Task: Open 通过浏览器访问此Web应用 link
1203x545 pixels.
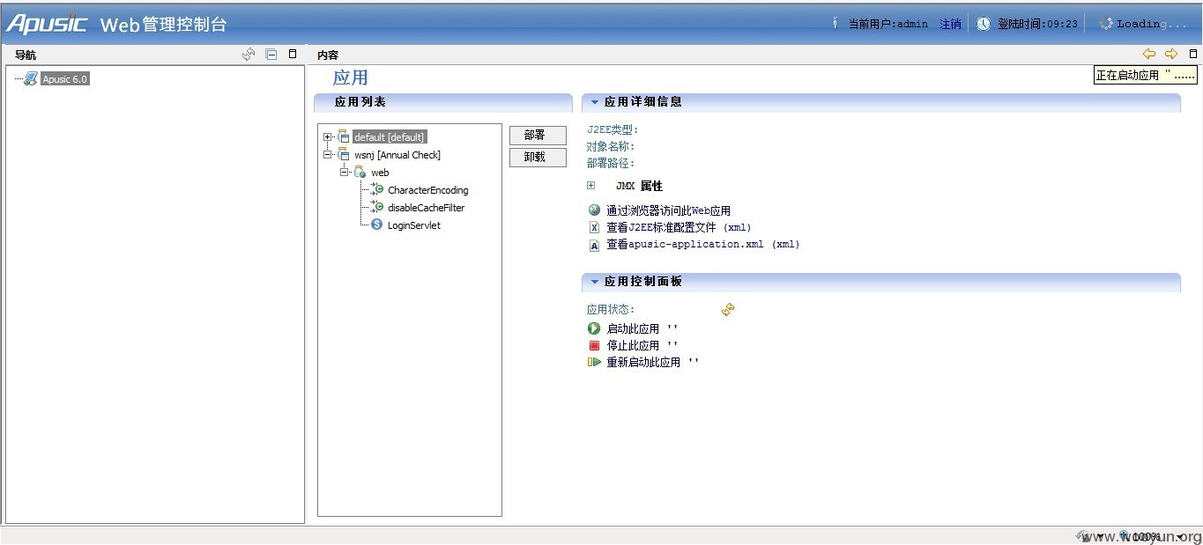Action: click(669, 210)
